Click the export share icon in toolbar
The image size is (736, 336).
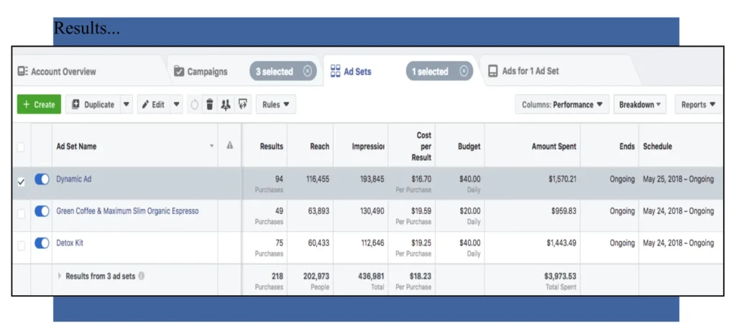[x=243, y=105]
